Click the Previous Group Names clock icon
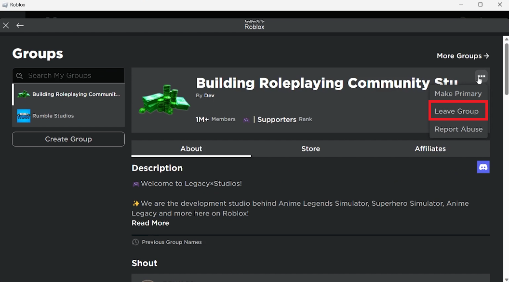The width and height of the screenshot is (509, 282). click(x=135, y=242)
